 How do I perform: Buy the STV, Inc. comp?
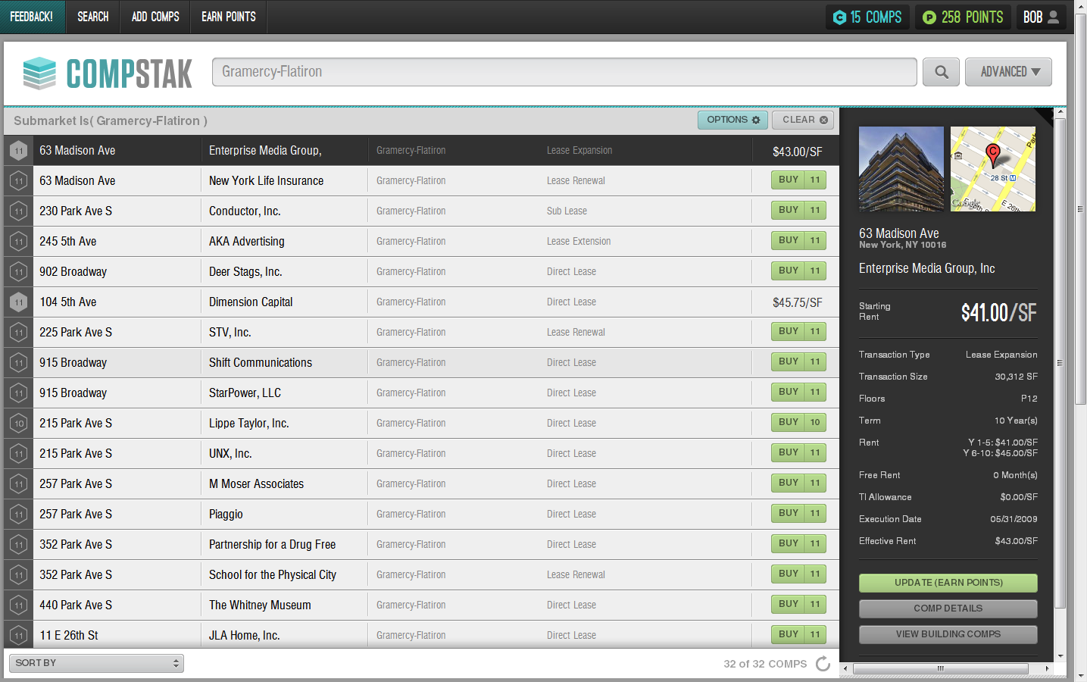coord(799,332)
